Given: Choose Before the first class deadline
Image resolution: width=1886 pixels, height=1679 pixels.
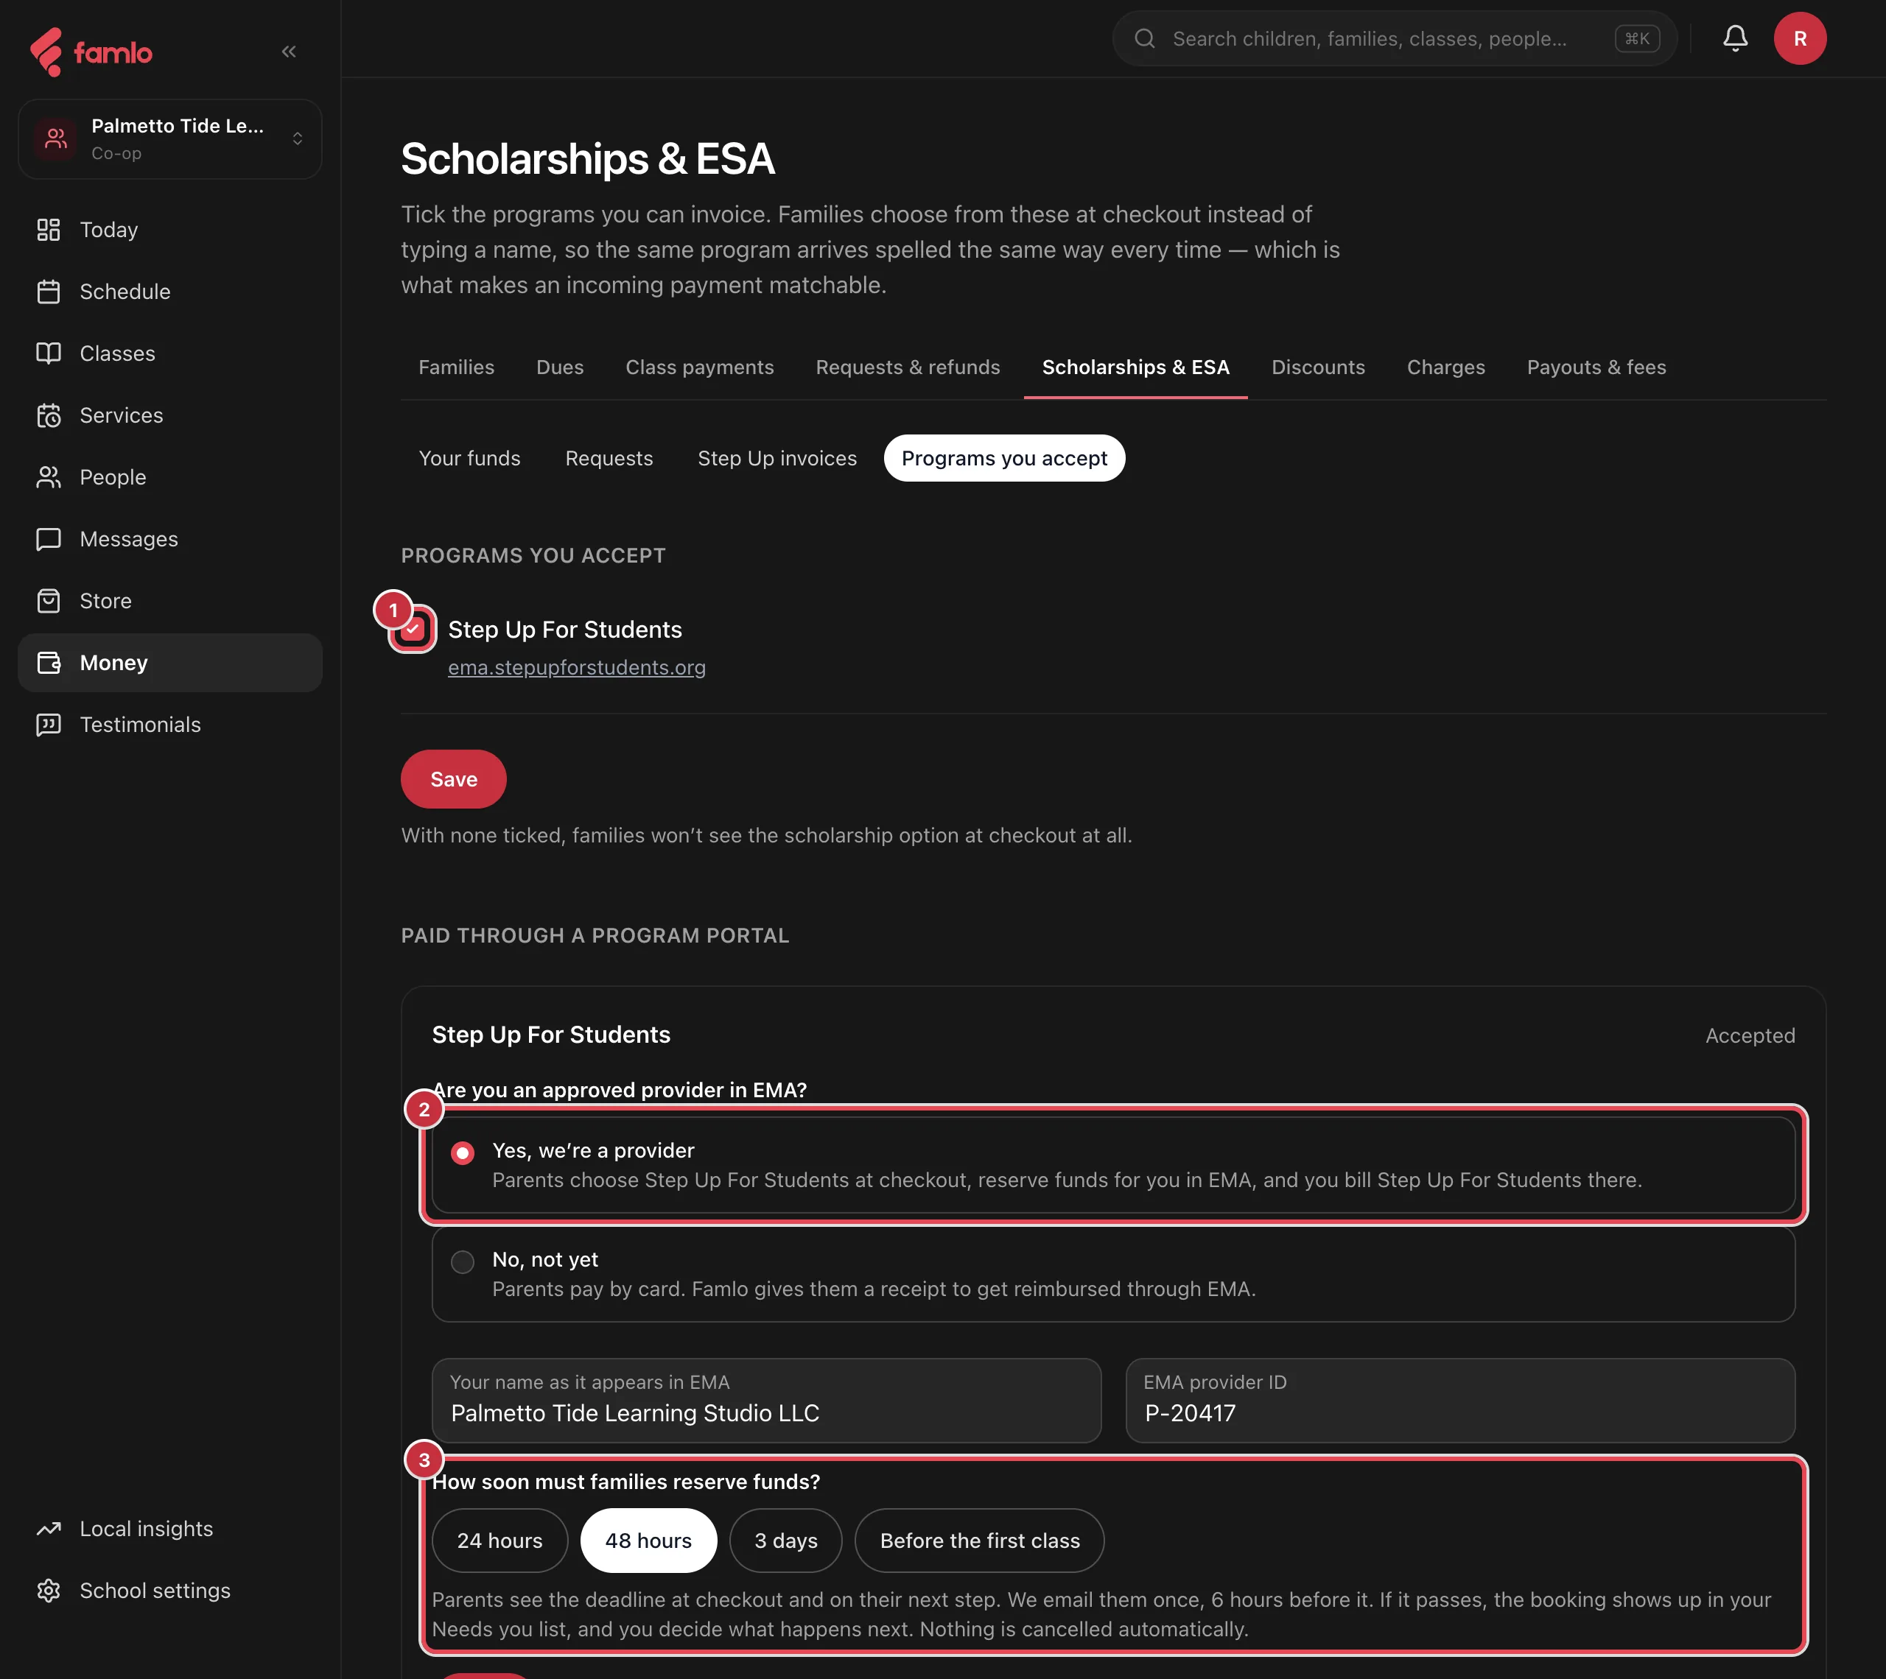Looking at the screenshot, I should tap(979, 1540).
